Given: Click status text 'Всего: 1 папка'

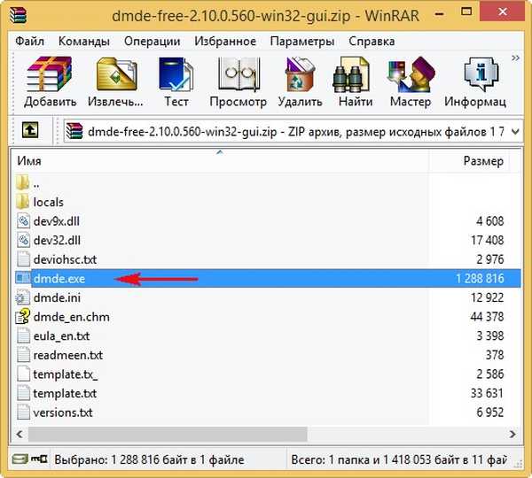Looking at the screenshot, I should pos(330,459).
